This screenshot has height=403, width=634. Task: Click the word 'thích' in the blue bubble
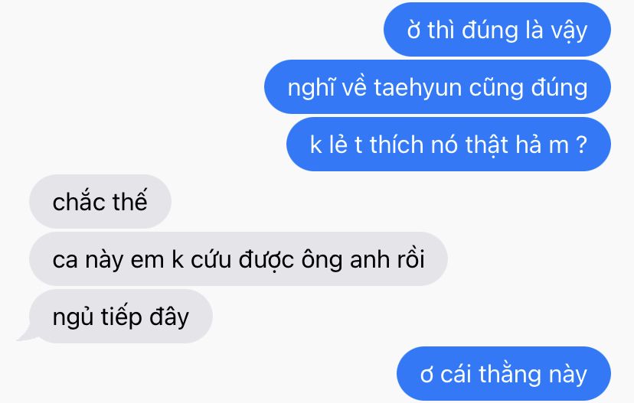tap(397, 145)
